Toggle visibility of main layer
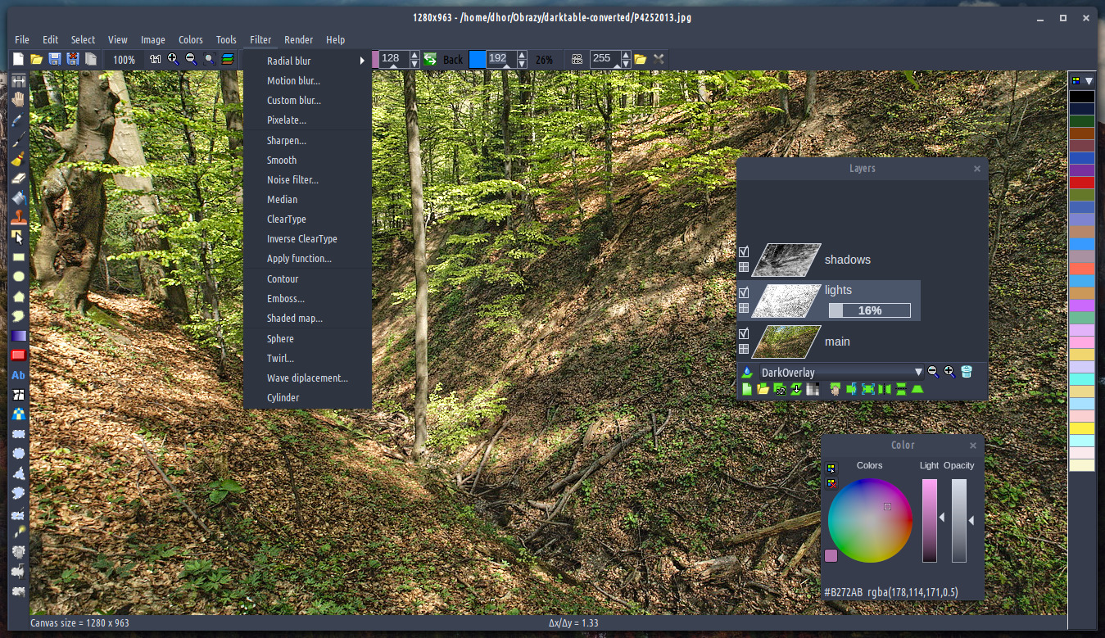 (x=744, y=334)
